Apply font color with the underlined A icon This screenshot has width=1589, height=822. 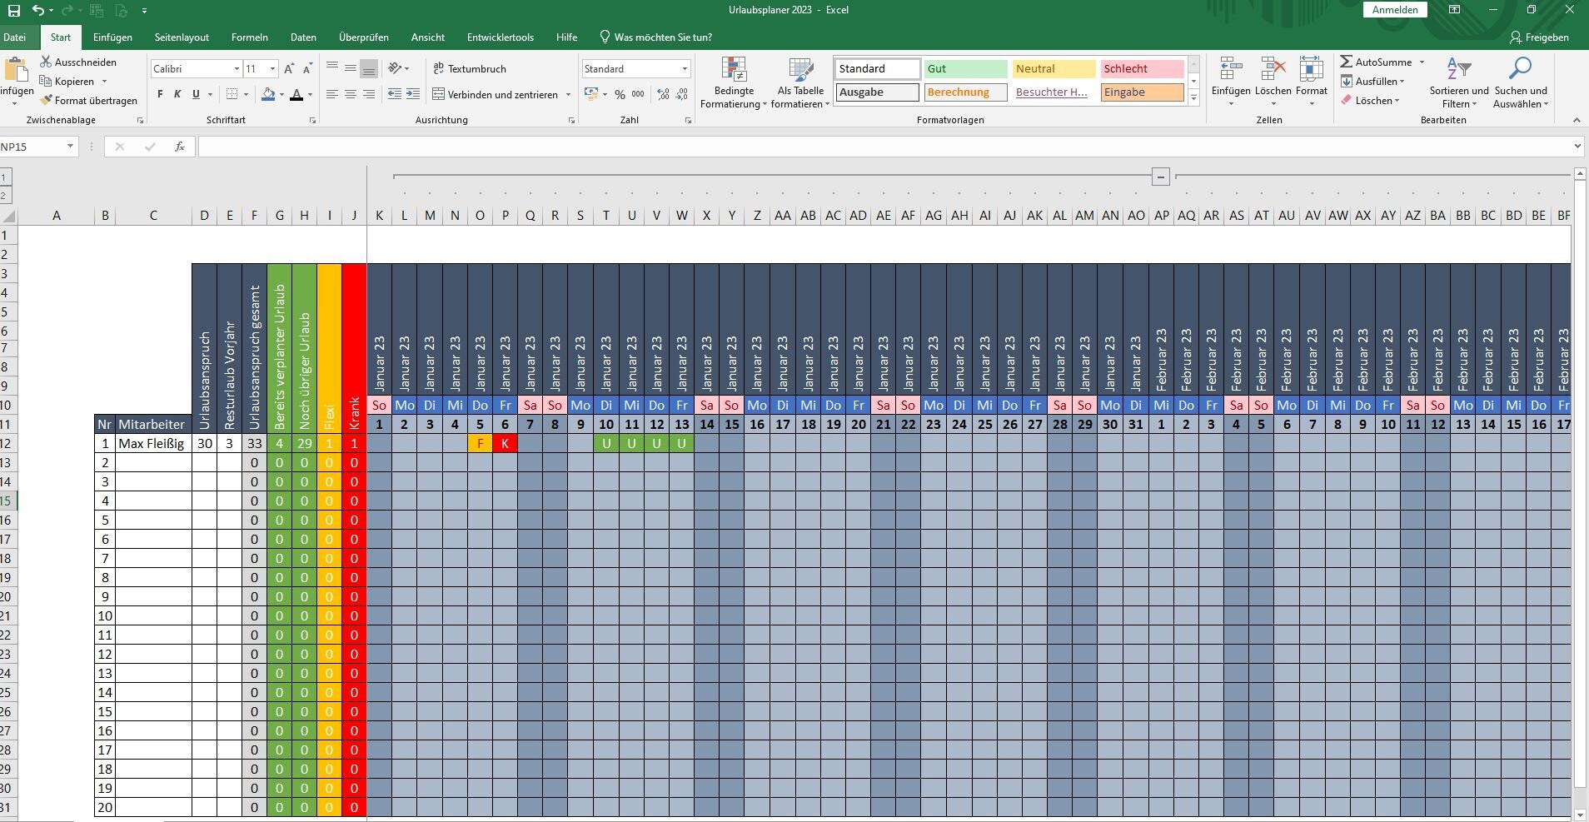pyautogui.click(x=296, y=94)
